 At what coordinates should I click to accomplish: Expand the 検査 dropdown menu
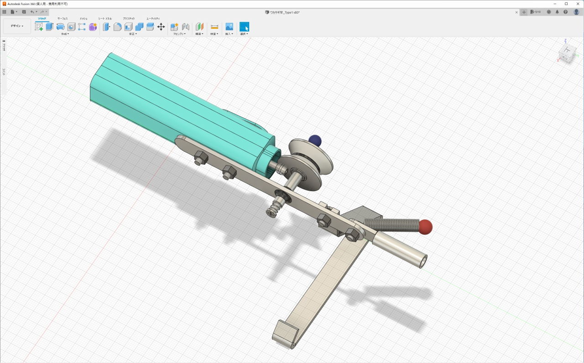pos(214,34)
